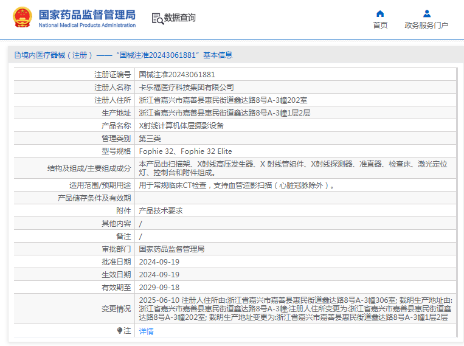Select registration number 国械注准20243061881 value
The image size is (464, 346).
pyautogui.click(x=177, y=75)
